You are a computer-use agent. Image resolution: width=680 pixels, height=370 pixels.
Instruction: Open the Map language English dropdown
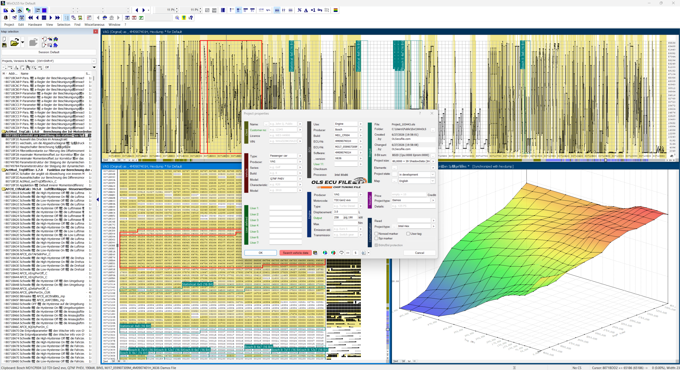433,181
